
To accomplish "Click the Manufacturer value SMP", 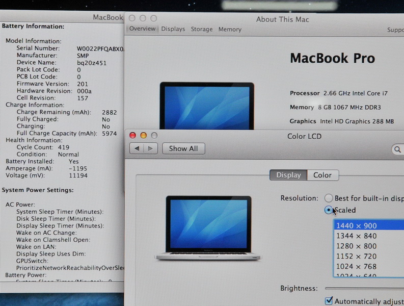I will pos(83,56).
